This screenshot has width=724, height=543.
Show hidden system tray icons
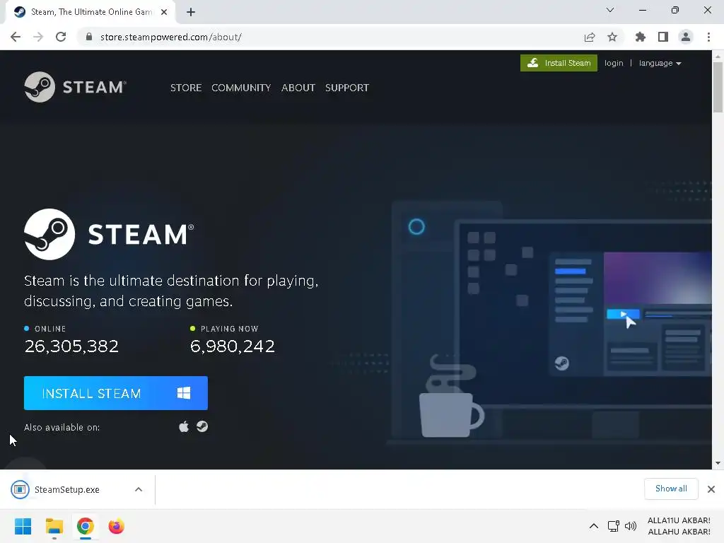[x=594, y=526]
